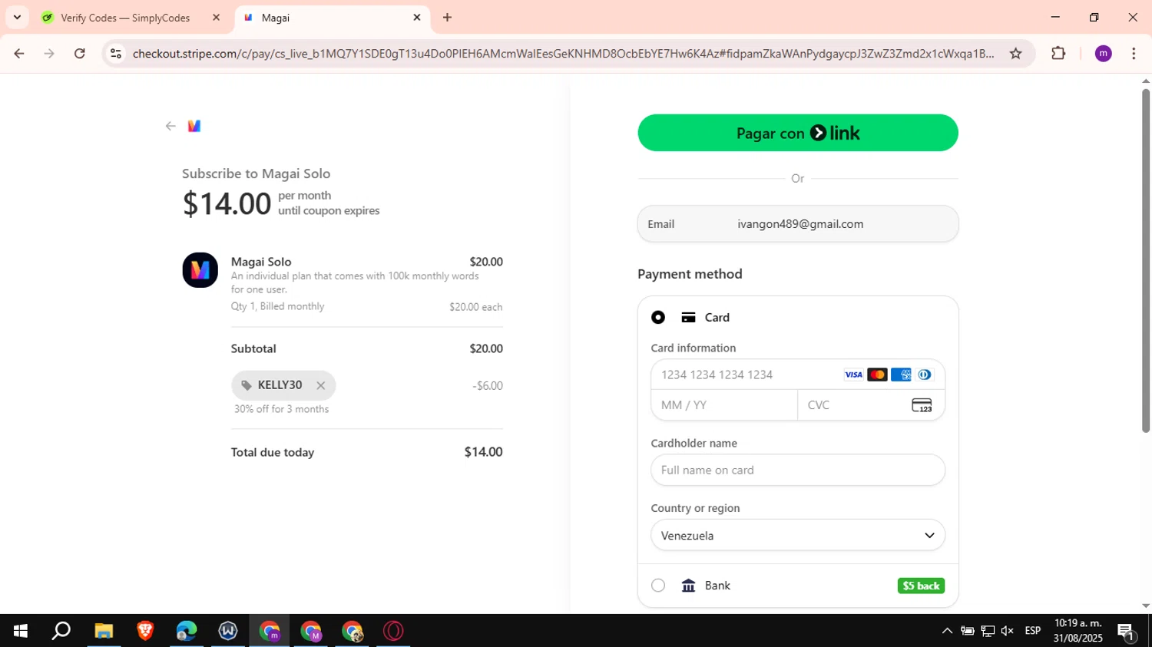
Task: Launch Brave browser from taskbar
Action: click(145, 631)
